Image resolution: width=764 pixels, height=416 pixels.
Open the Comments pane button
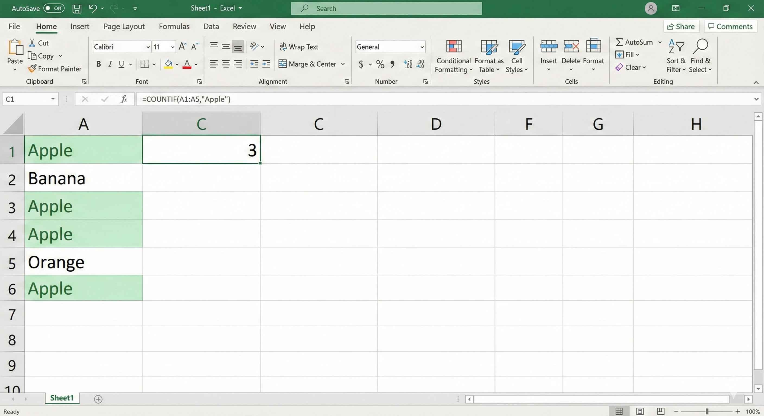click(730, 26)
